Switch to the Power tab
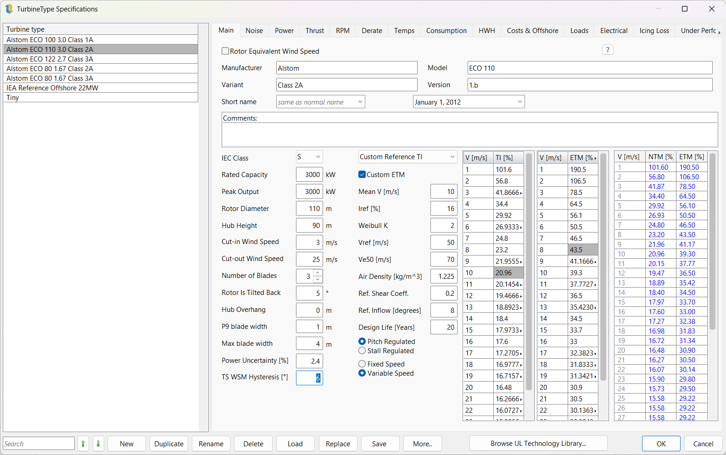This screenshot has height=455, width=726. coord(284,31)
